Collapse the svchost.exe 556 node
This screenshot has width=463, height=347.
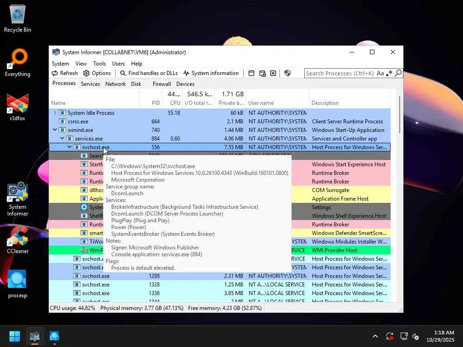[x=69, y=147]
